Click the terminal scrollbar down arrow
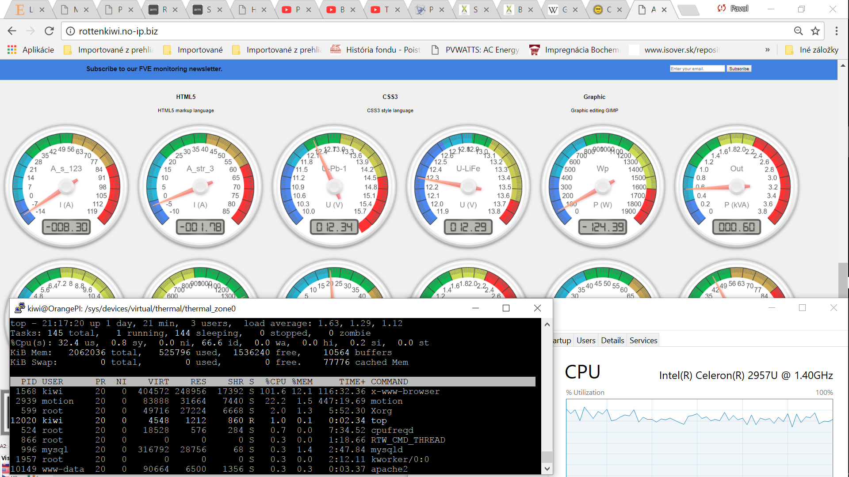The image size is (849, 477). click(547, 469)
